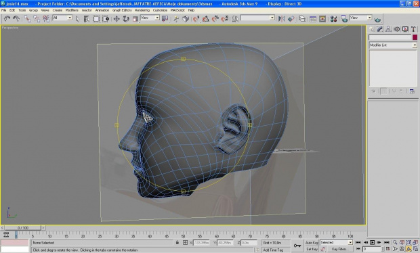Click the Play Animation button
Viewport: 420px width, 253px height.
[x=373, y=242]
